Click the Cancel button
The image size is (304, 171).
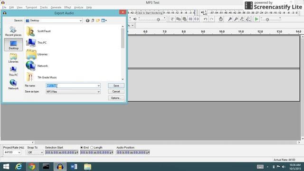(116, 92)
